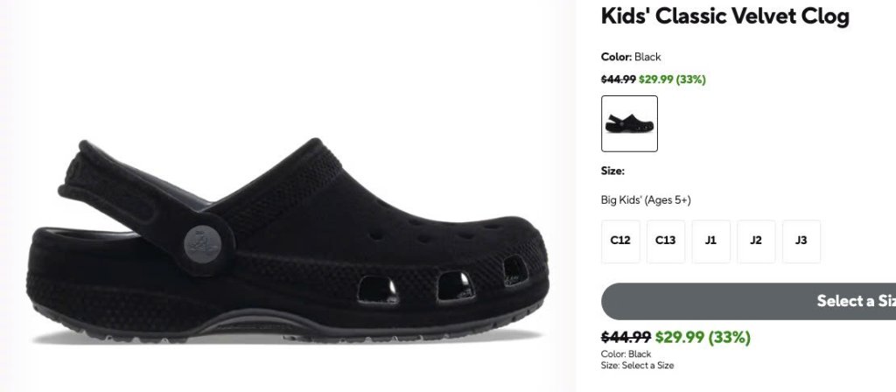
Task: Click the large green $29.99 (33%) price
Action: [x=703, y=337]
